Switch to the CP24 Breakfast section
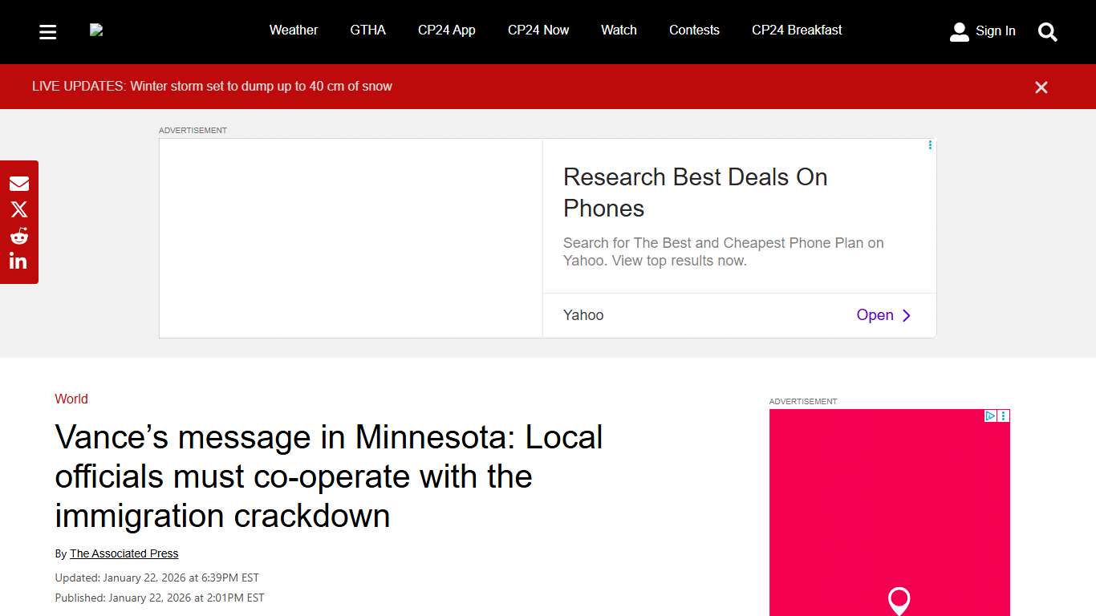This screenshot has height=616, width=1096. [x=797, y=30]
